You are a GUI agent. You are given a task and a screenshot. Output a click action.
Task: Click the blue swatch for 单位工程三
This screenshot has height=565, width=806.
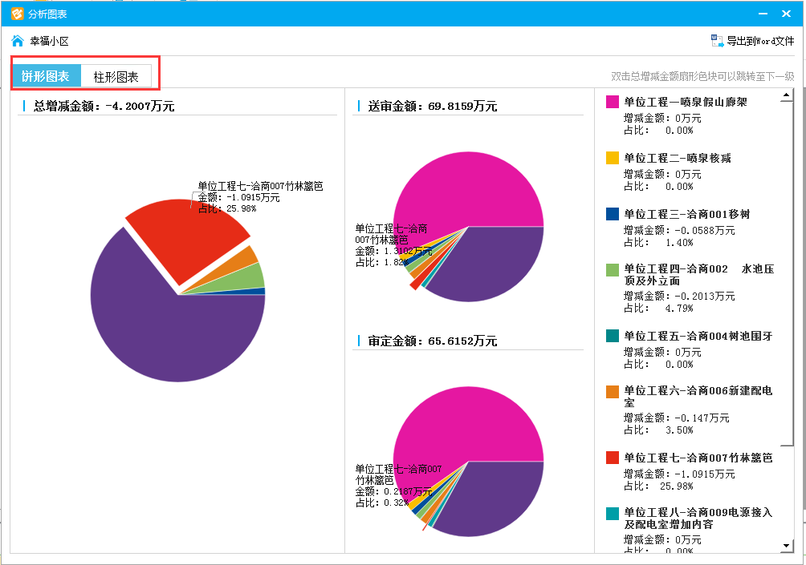tap(612, 214)
